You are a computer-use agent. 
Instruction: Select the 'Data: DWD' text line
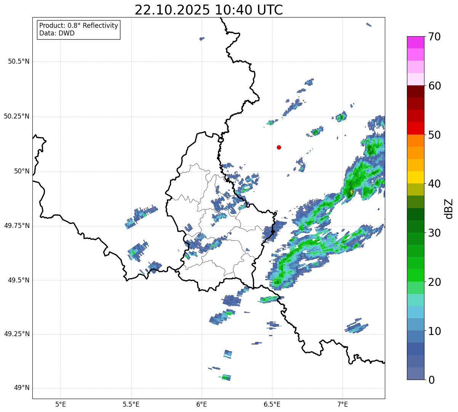(57, 33)
